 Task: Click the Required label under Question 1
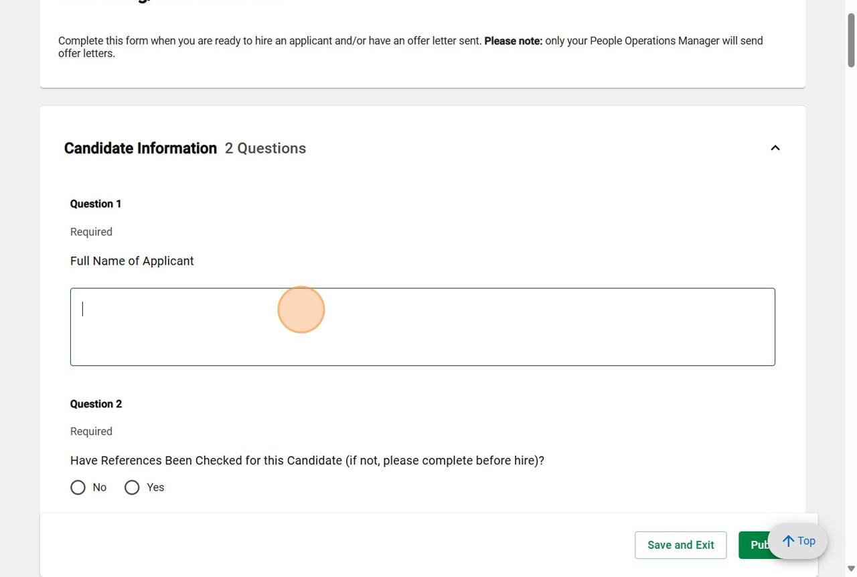click(91, 232)
